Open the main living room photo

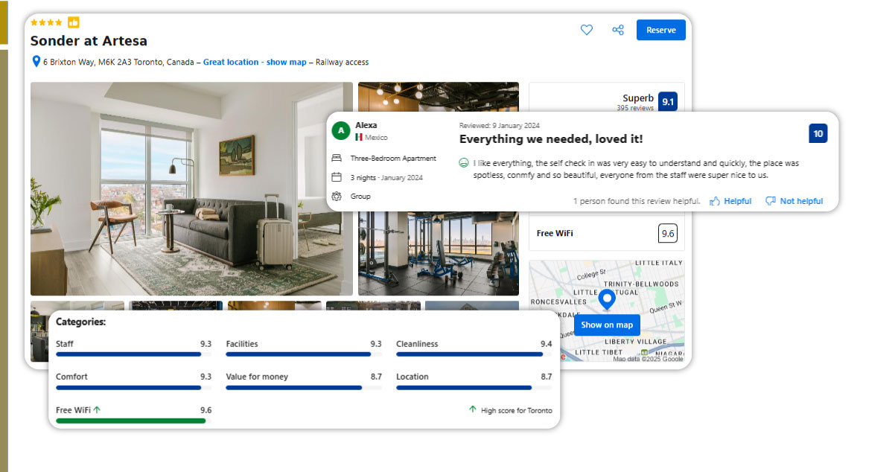click(x=191, y=189)
